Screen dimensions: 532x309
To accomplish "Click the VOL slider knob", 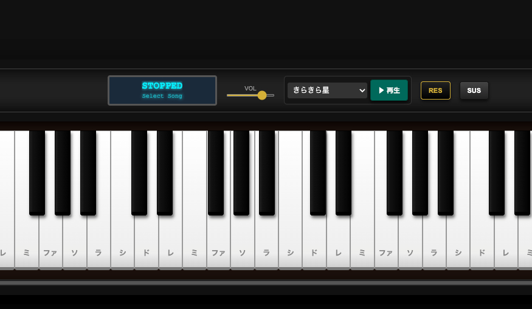I will coord(262,95).
